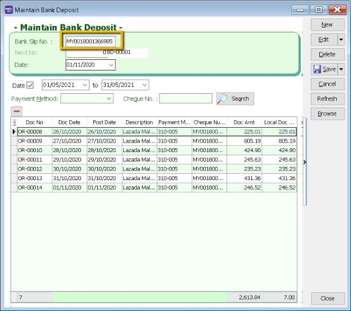Screen dimensions: 351x311
Task: Toggle the Date filter checkbox
Action: tap(30, 85)
